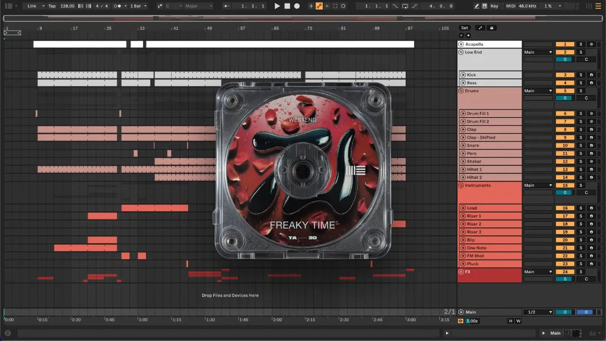The height and width of the screenshot is (341, 606).
Task: Click the 4. 0. 0 loop length field
Action: click(437, 6)
